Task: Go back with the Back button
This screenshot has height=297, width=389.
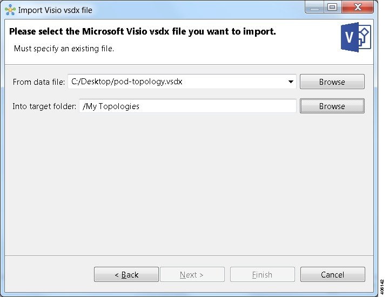Action: 126,275
